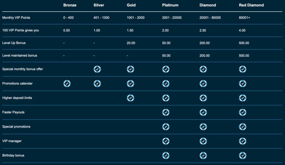
Task: Click Platinum's VIP manager check icon
Action: pos(166,141)
